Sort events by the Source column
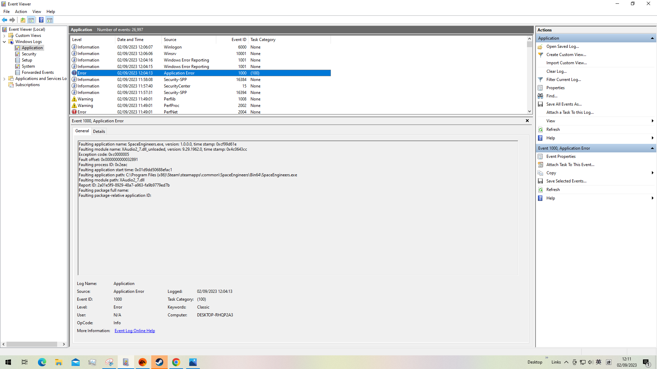Screen dimensions: 657x369 click(x=189, y=40)
